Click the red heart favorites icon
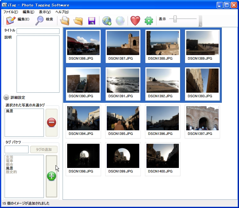The height and width of the screenshot is (208, 239). click(135, 21)
